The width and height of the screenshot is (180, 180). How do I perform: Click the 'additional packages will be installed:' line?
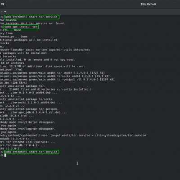(x=29, y=40)
